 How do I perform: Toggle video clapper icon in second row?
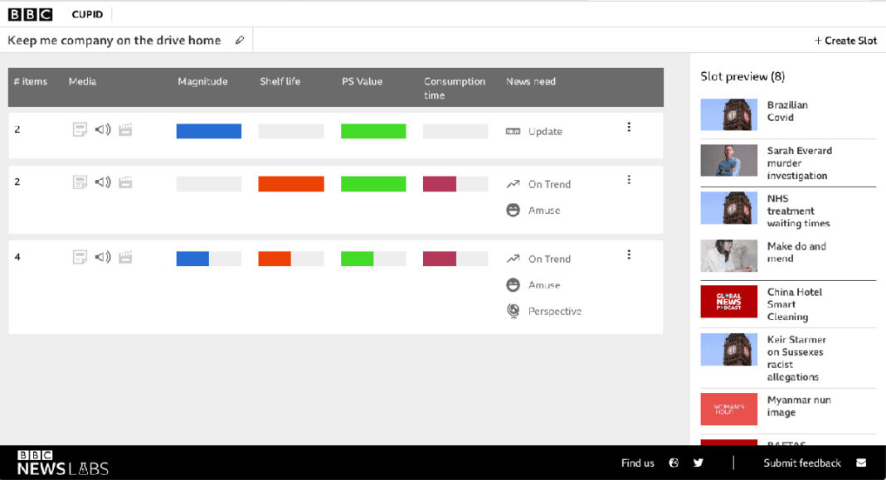125,182
